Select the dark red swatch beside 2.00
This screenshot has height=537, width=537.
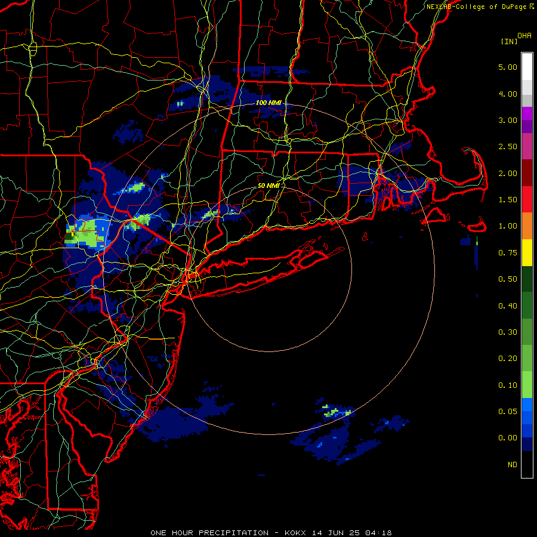(x=527, y=173)
